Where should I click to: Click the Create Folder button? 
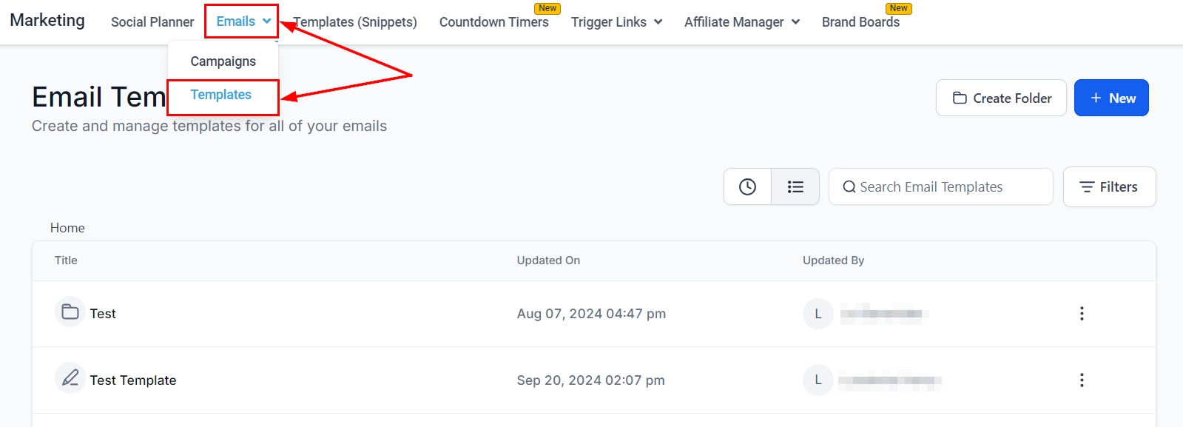point(1001,98)
